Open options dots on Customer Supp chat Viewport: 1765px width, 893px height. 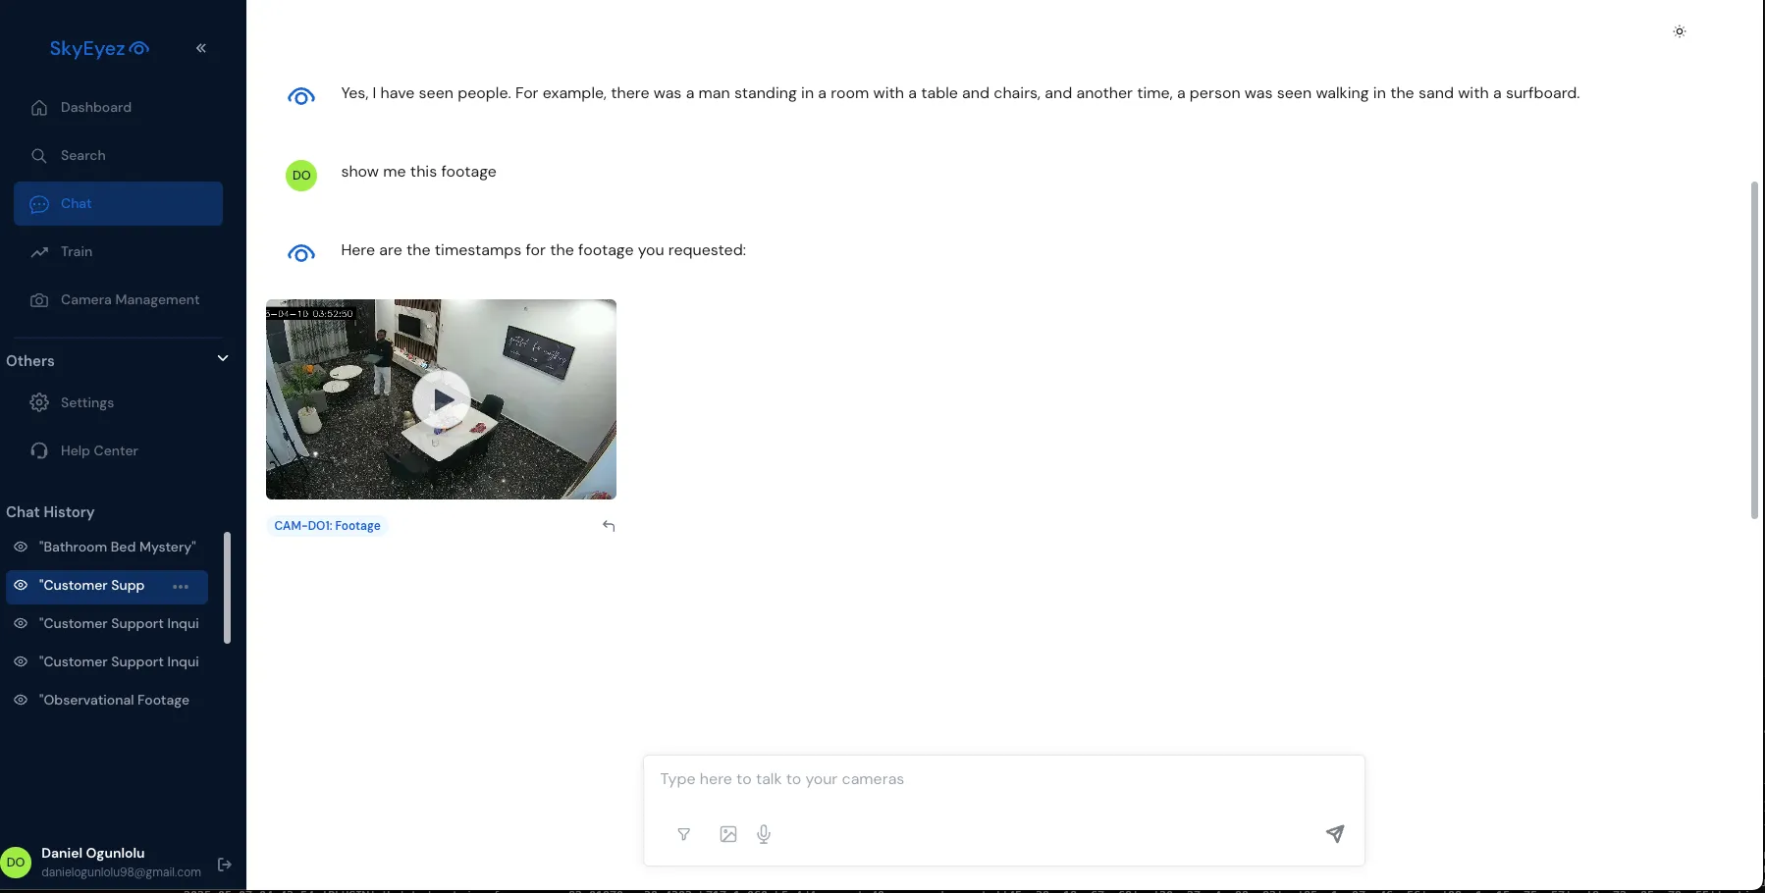coord(181,587)
